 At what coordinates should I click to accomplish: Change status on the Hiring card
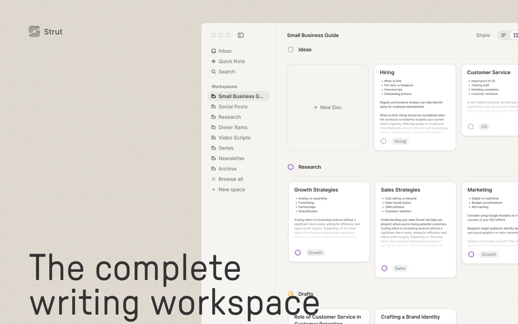point(383,141)
